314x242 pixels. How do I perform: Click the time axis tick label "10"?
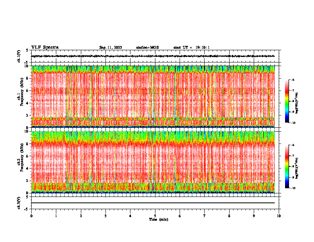point(279,216)
